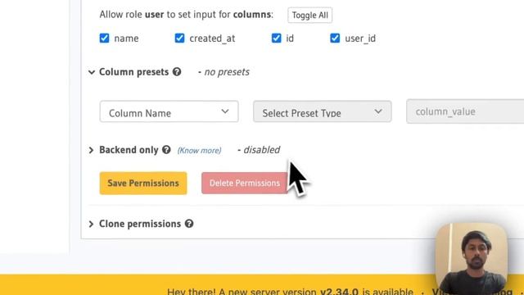Expand the Backend only section chevron
The image size is (524, 295).
(91, 150)
